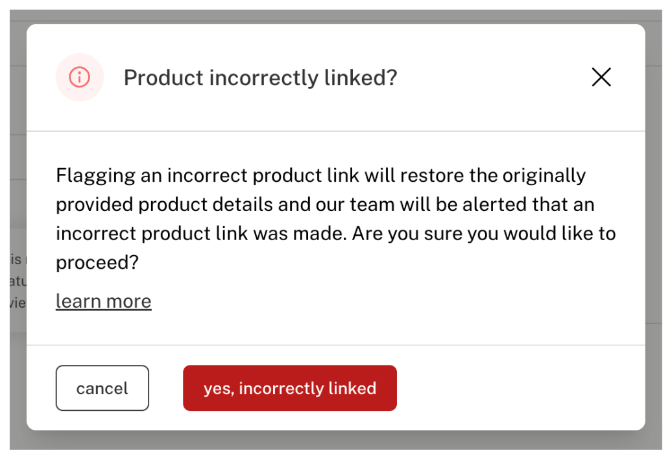Cancel the incorrect link flagging

coord(102,388)
